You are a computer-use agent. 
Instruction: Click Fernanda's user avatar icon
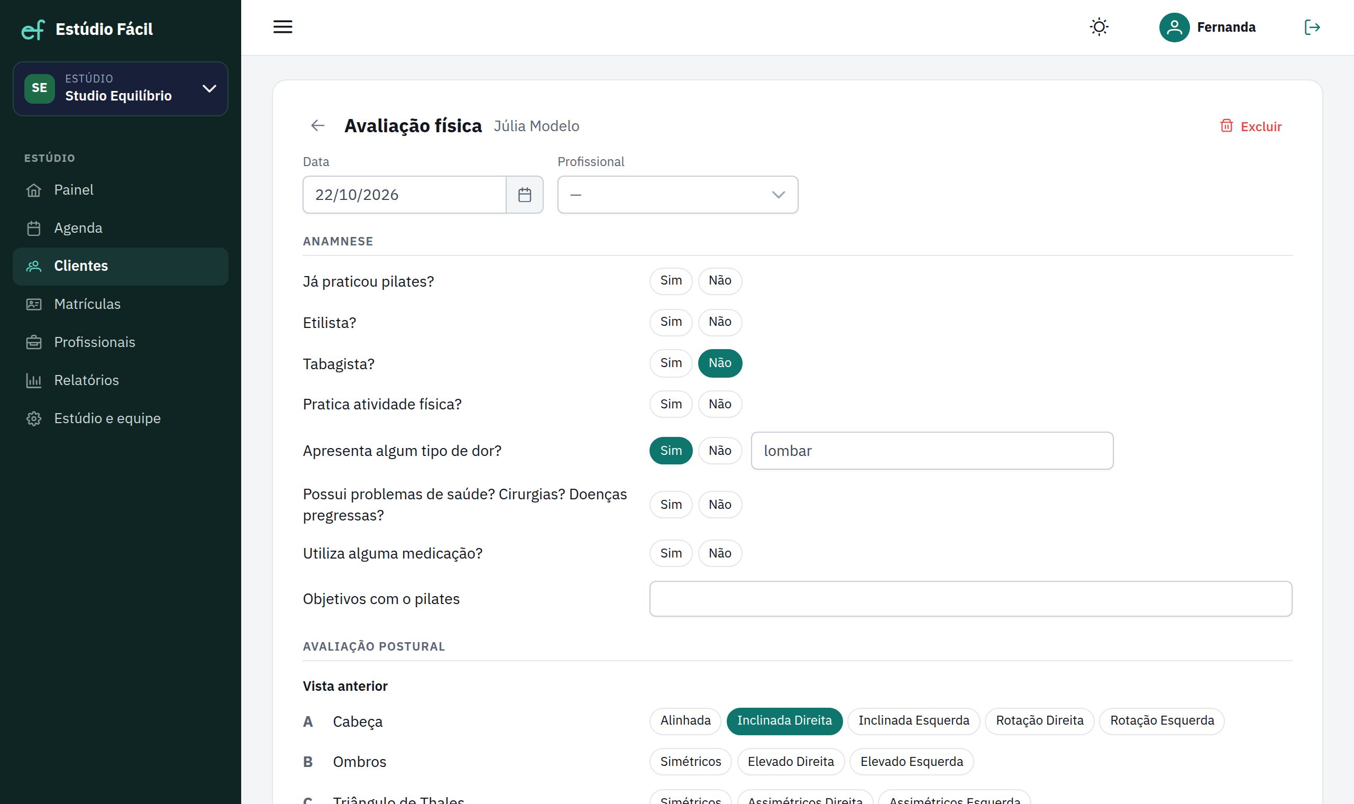pos(1174,27)
